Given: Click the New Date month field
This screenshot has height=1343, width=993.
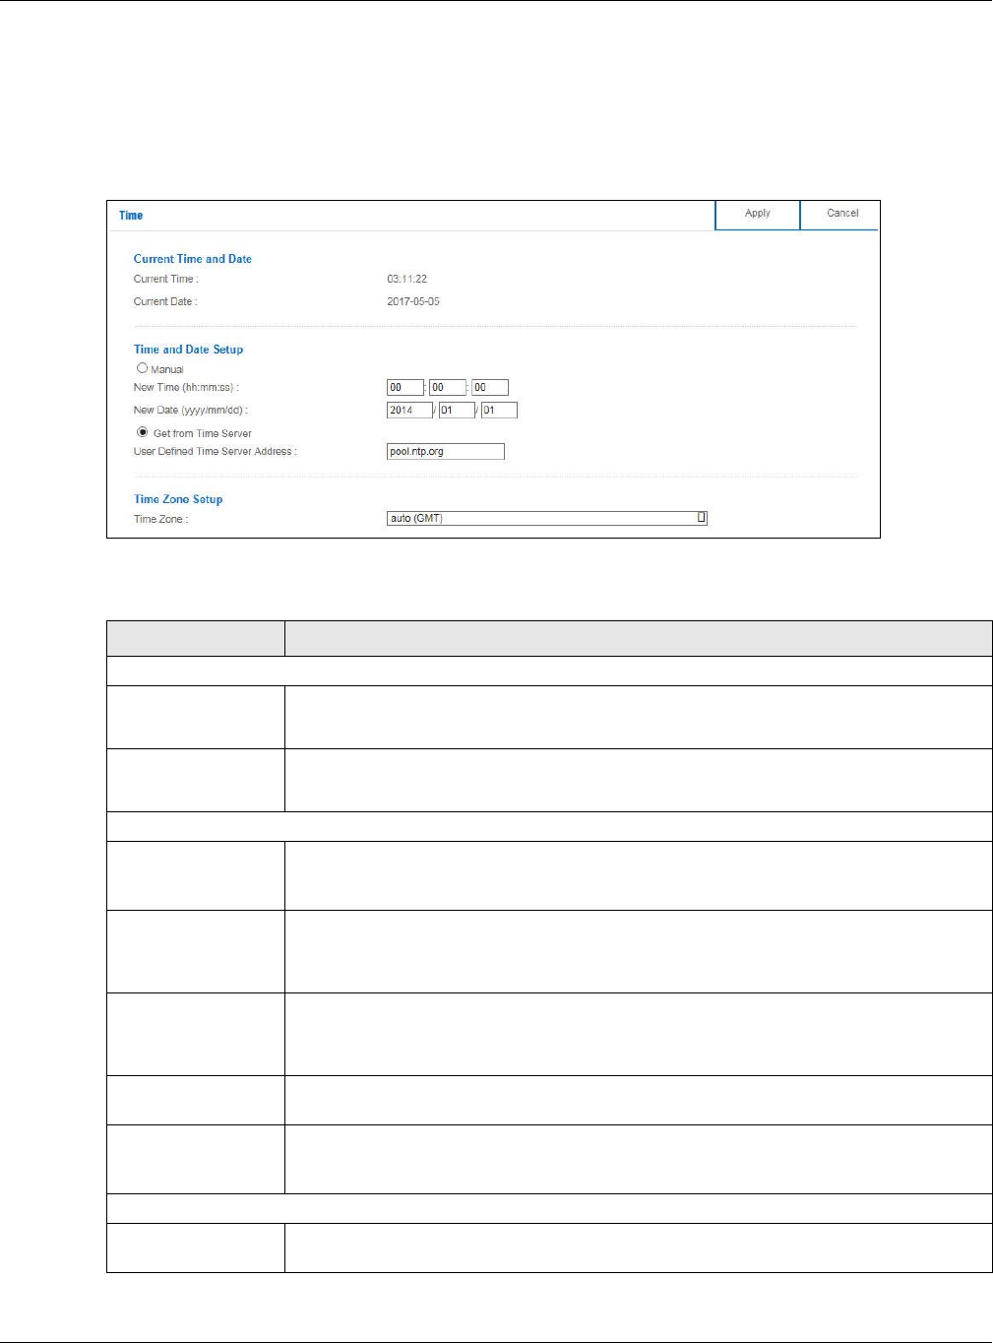Looking at the screenshot, I should (x=457, y=411).
